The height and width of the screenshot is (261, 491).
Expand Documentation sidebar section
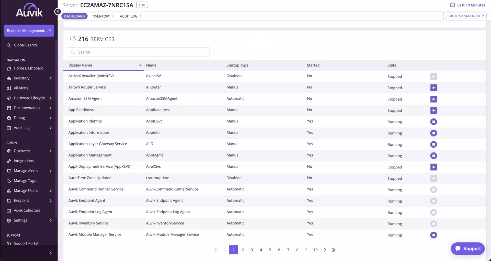coord(50,108)
